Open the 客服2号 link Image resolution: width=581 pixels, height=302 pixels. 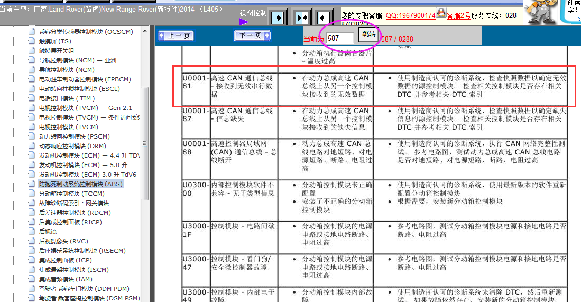(459, 15)
